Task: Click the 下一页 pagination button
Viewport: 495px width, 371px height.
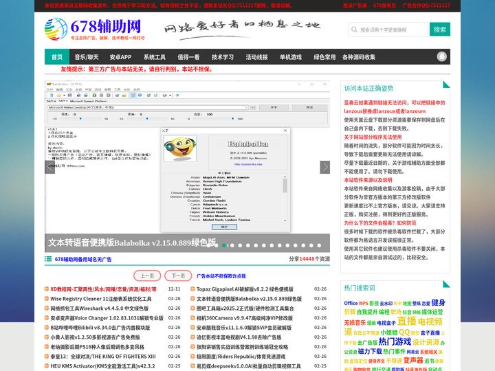Action: [x=178, y=276]
